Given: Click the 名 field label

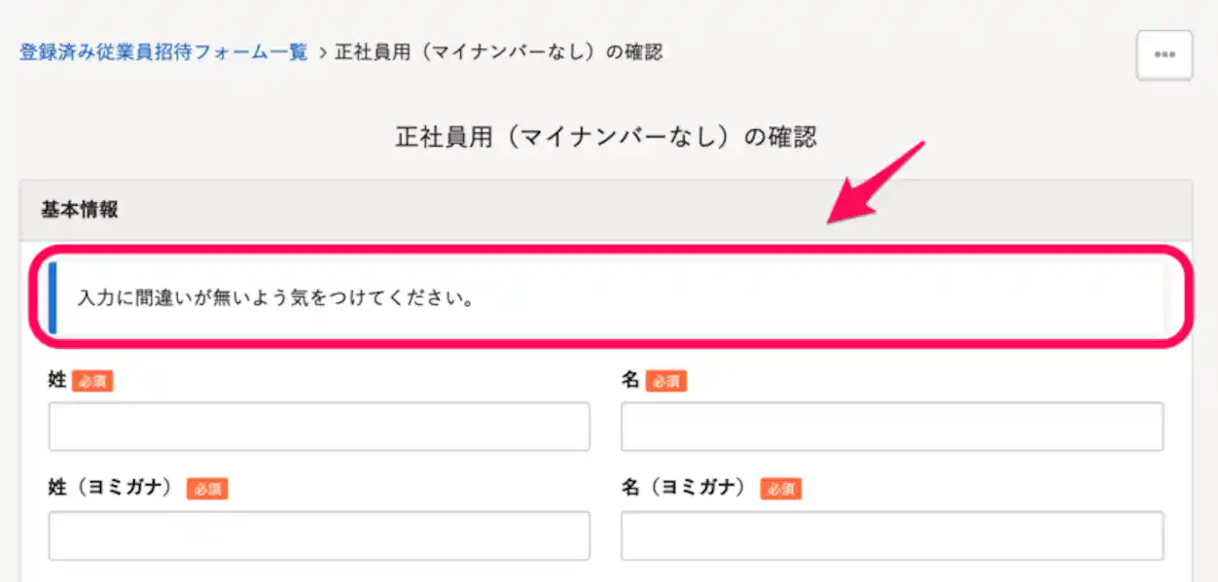Looking at the screenshot, I should click(x=629, y=381).
